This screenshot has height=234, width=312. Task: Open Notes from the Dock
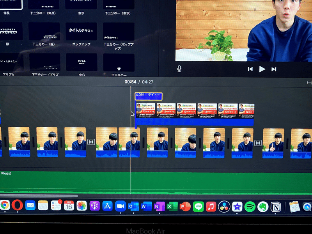click(x=43, y=206)
